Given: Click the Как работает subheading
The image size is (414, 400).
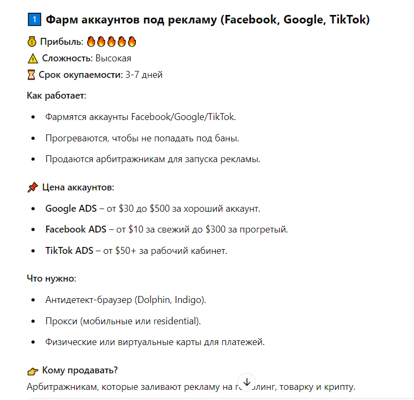Looking at the screenshot, I should click(56, 95).
